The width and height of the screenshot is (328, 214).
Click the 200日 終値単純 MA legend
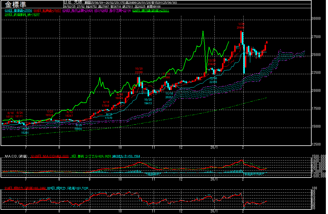22,15
